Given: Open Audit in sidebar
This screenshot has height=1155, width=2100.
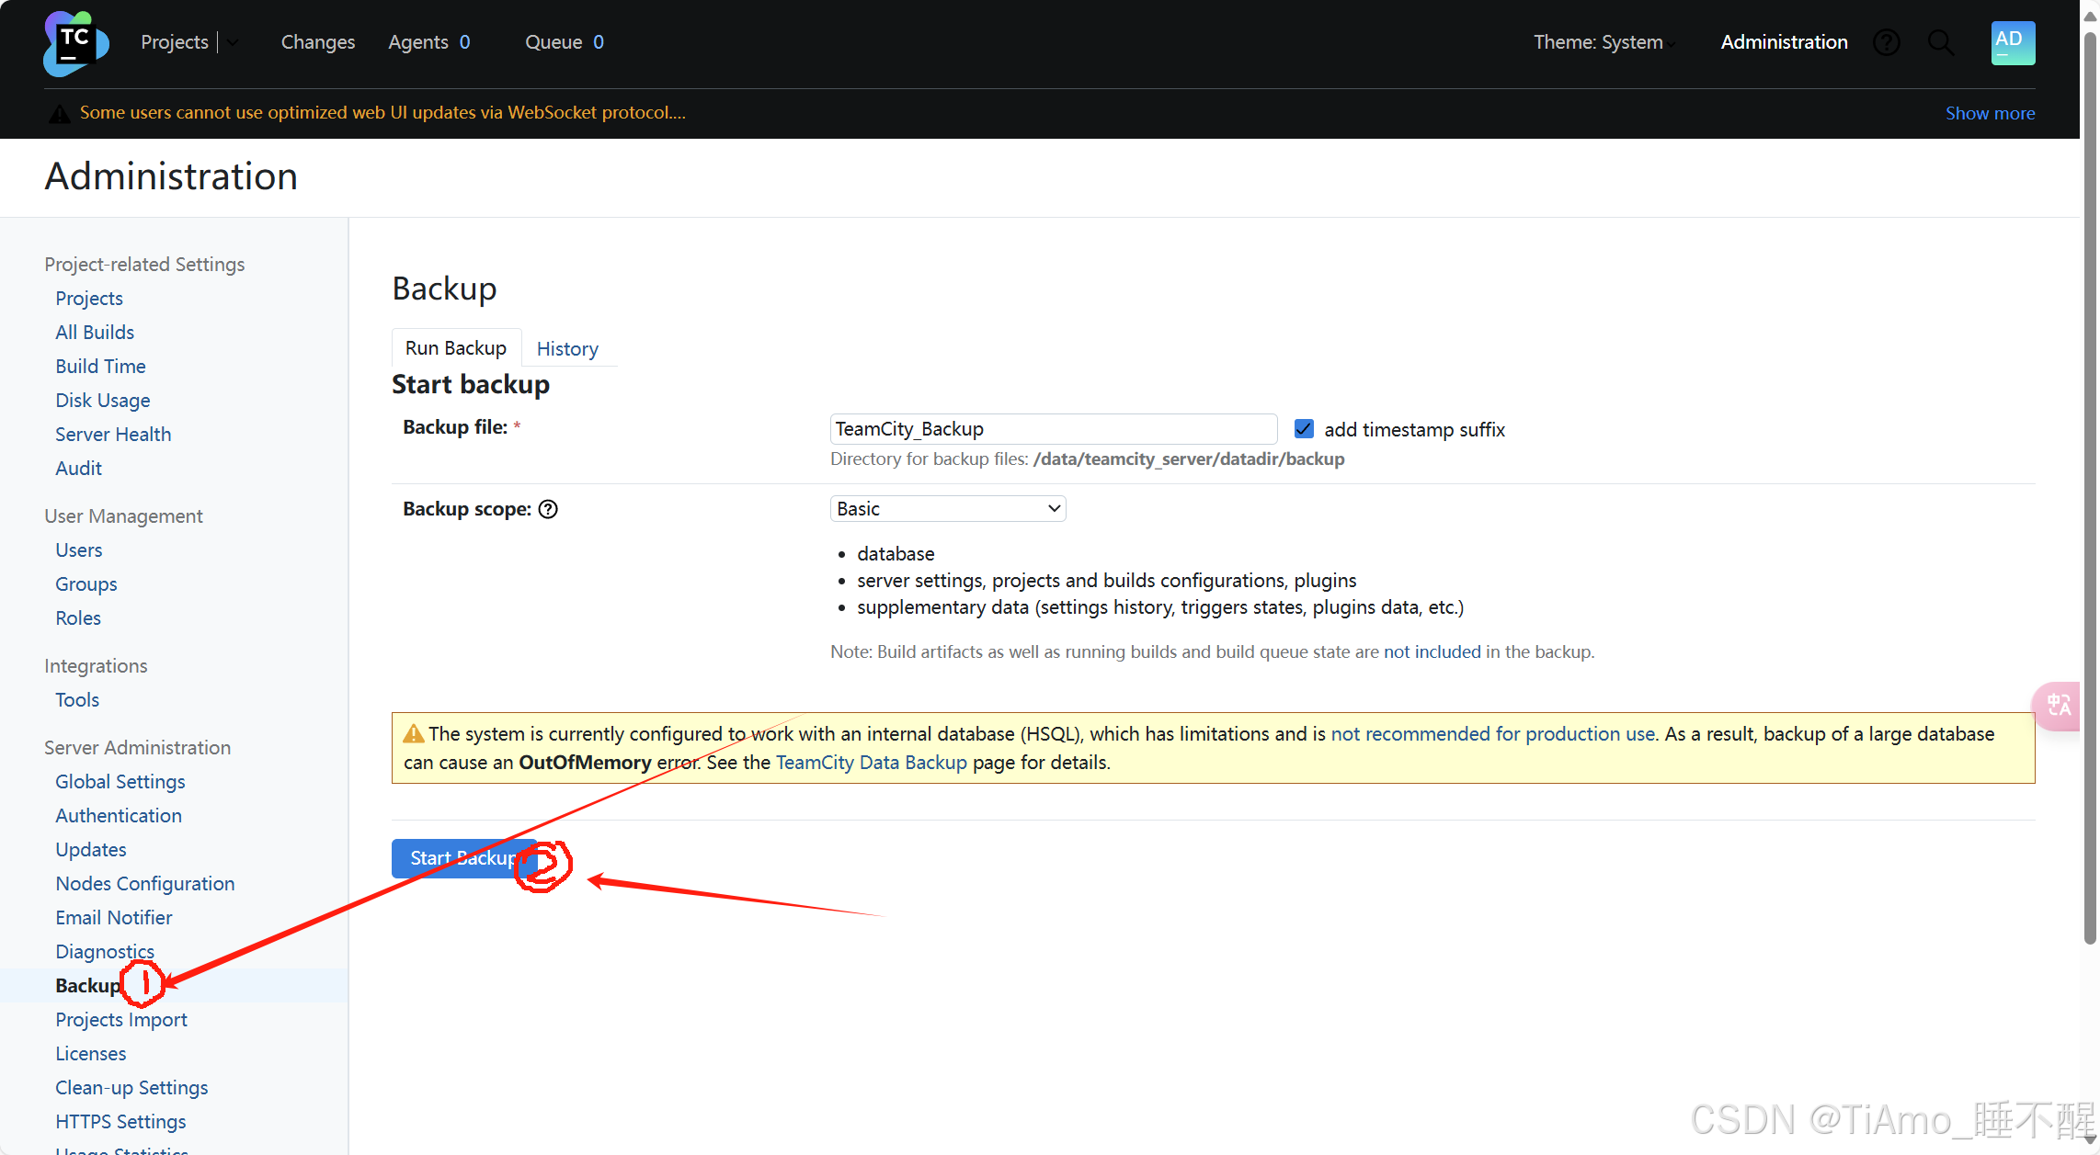Looking at the screenshot, I should [78, 468].
